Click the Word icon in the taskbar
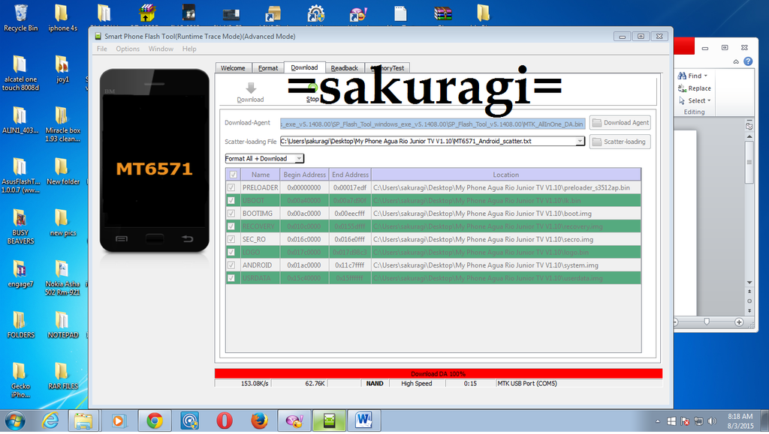The image size is (769, 434). click(363, 421)
